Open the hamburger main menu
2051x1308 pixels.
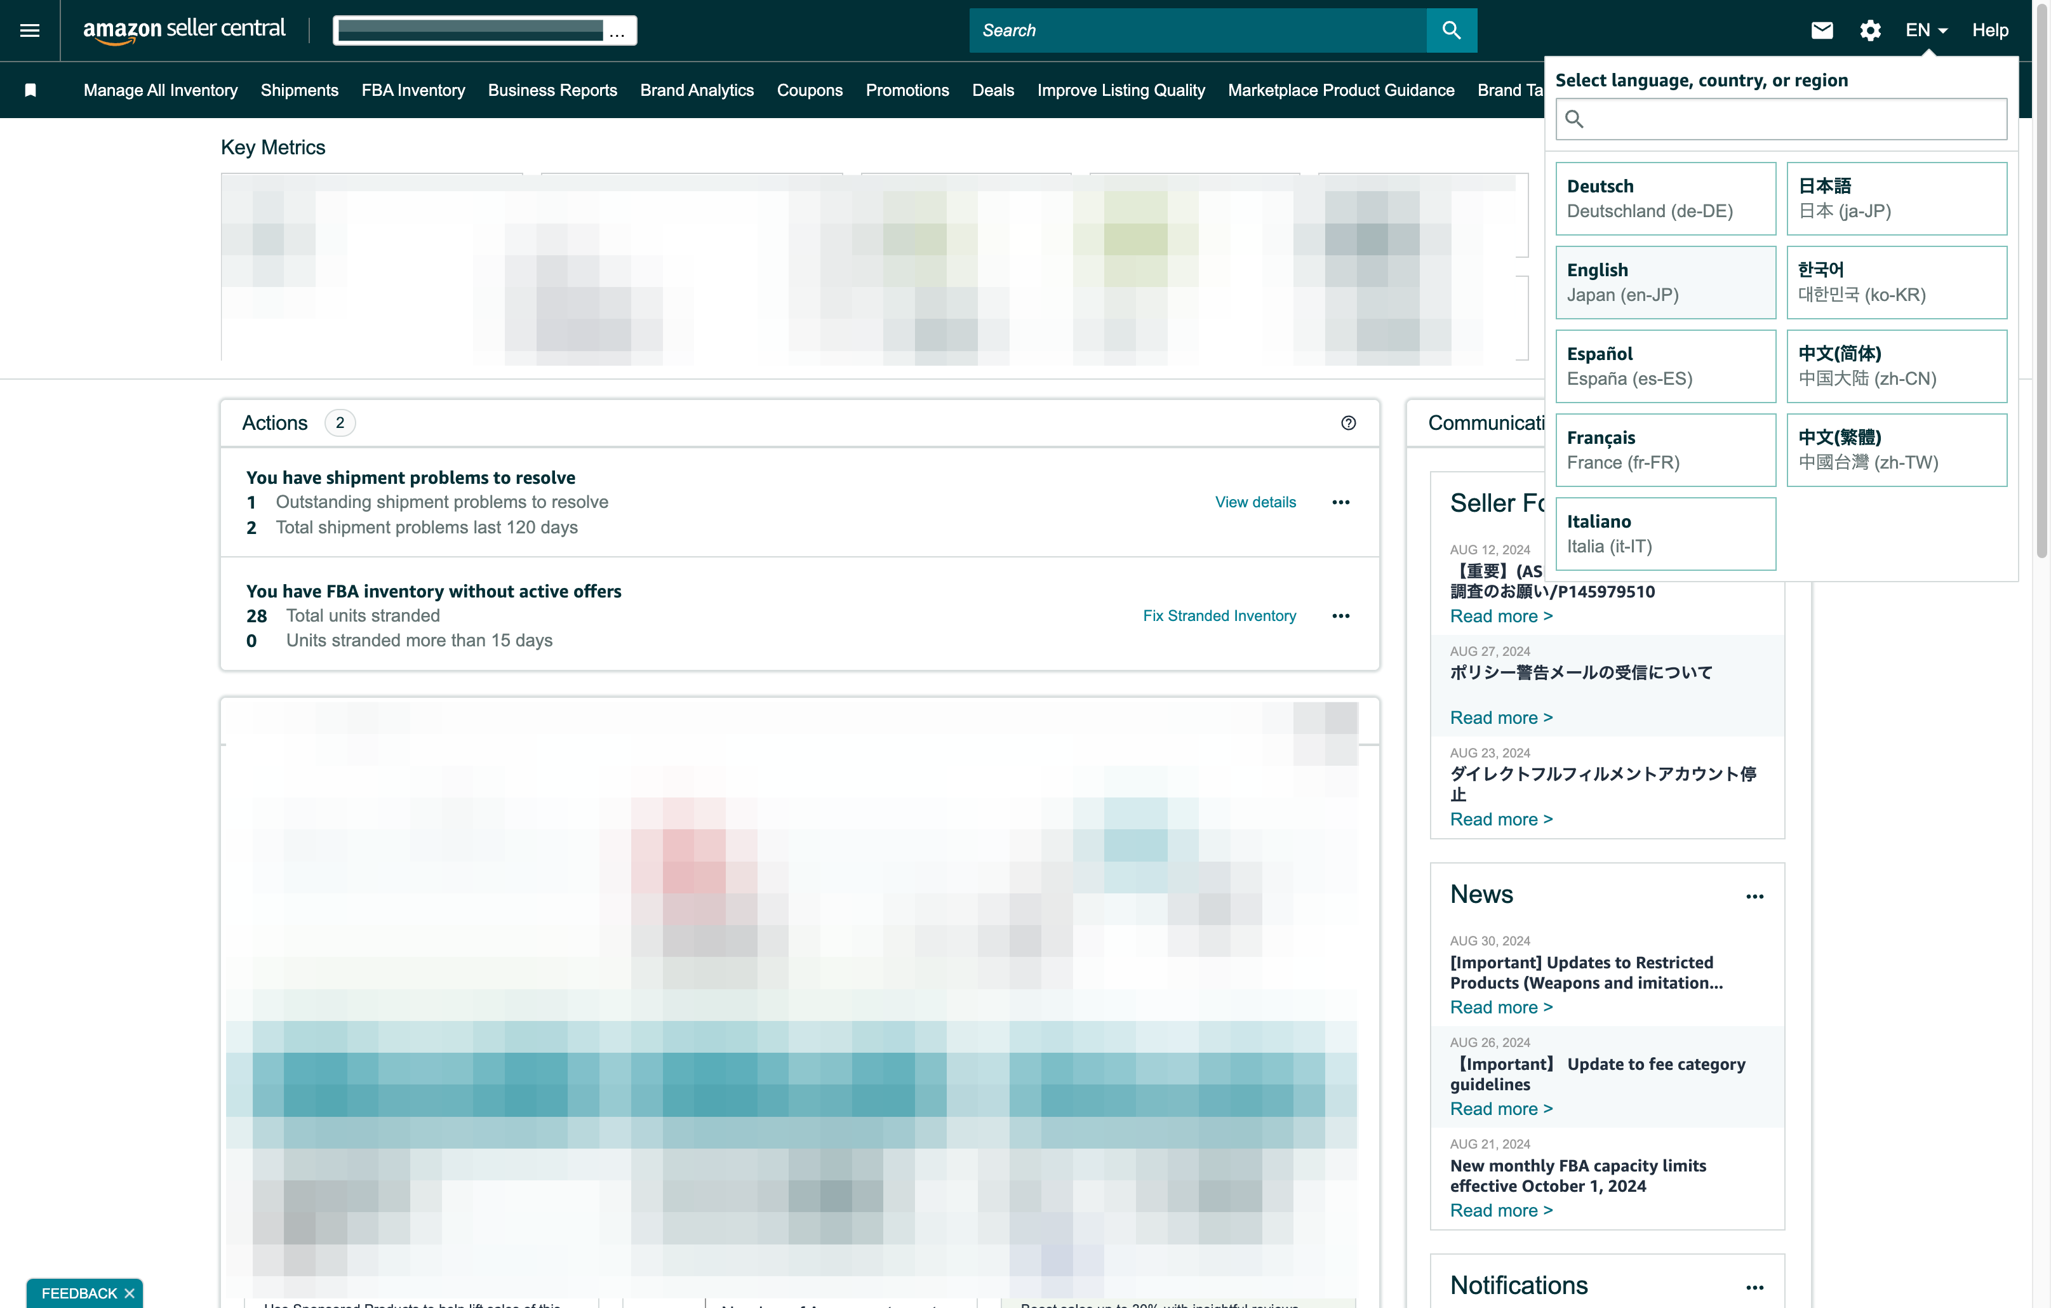[x=30, y=30]
